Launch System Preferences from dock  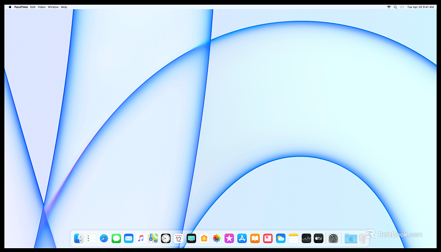(333, 238)
